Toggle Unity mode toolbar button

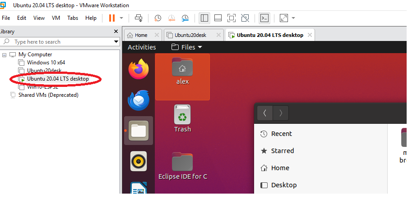click(x=245, y=18)
